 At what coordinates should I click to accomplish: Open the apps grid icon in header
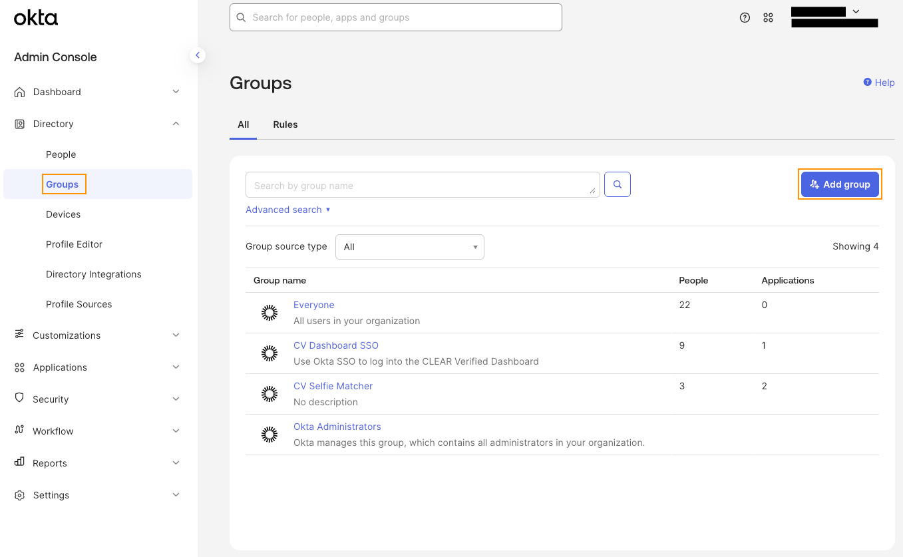769,18
